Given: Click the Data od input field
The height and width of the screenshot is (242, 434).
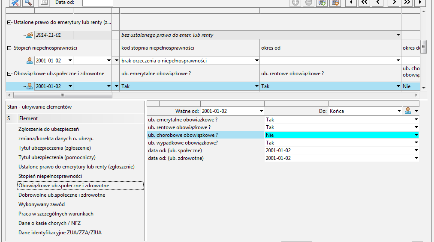Looking at the screenshot, I should (97, 3).
